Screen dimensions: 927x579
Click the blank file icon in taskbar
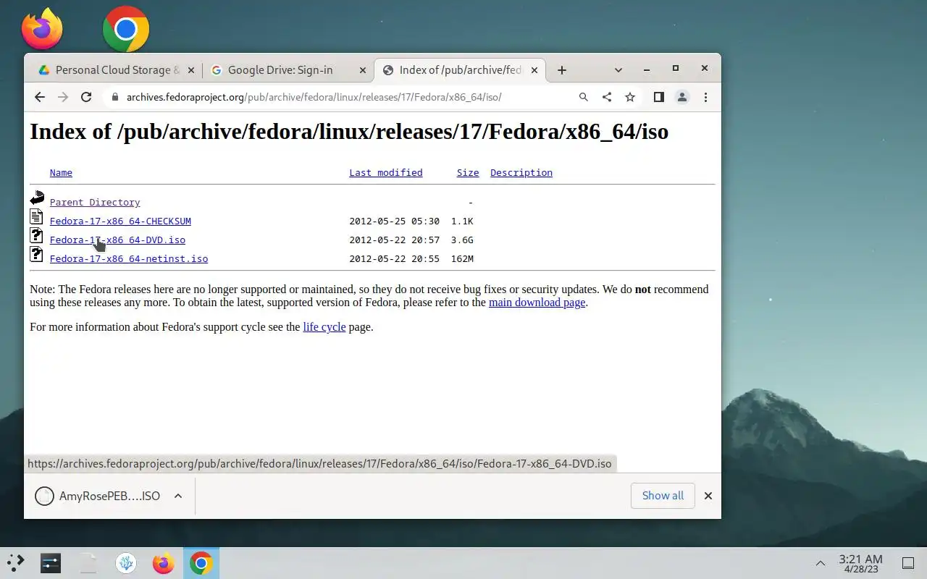[x=88, y=562]
